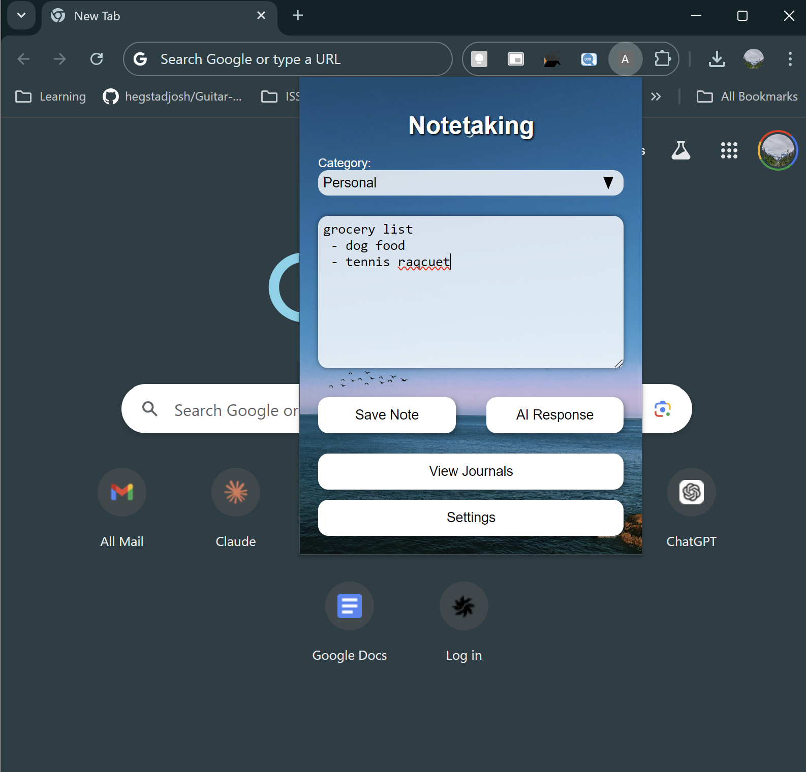Viewport: 806px width, 772px height.
Task: Grab the note textarea resize handle
Action: coord(618,364)
